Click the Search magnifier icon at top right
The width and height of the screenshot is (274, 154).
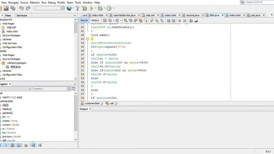click(242, 2)
